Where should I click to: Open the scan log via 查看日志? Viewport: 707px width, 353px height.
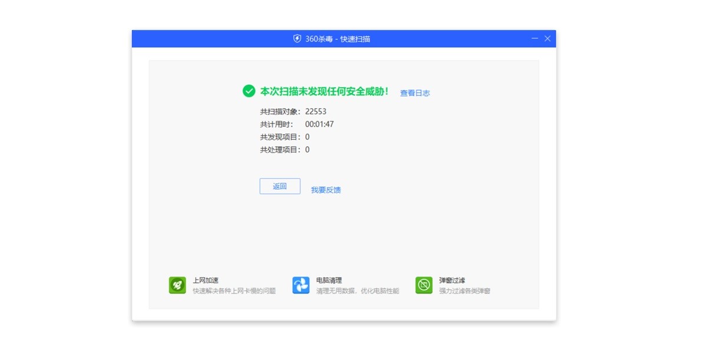pos(415,92)
